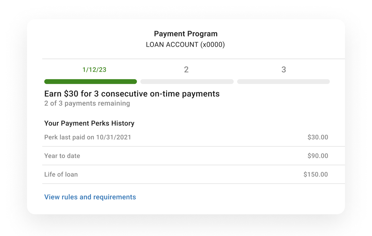Click the View rules and requirements link
The height and width of the screenshot is (236, 372).
coord(90,197)
